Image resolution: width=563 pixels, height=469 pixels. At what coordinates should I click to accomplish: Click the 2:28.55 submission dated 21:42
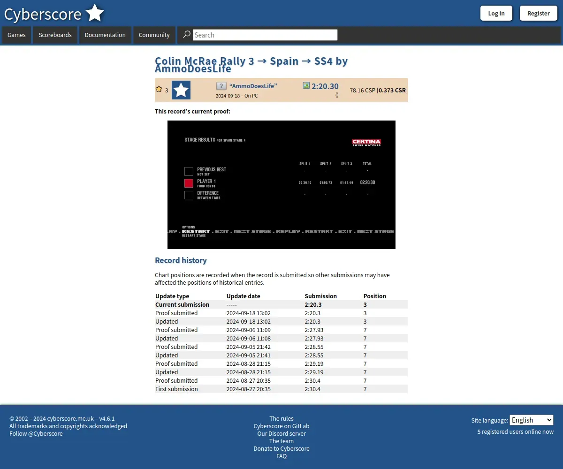point(314,347)
